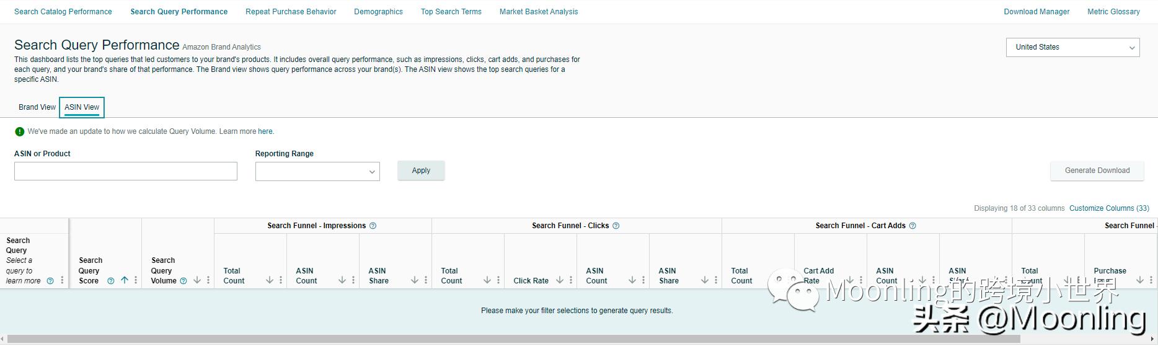Expand the United States marketplace selector
Viewport: 1158px width, 346px height.
point(1072,47)
